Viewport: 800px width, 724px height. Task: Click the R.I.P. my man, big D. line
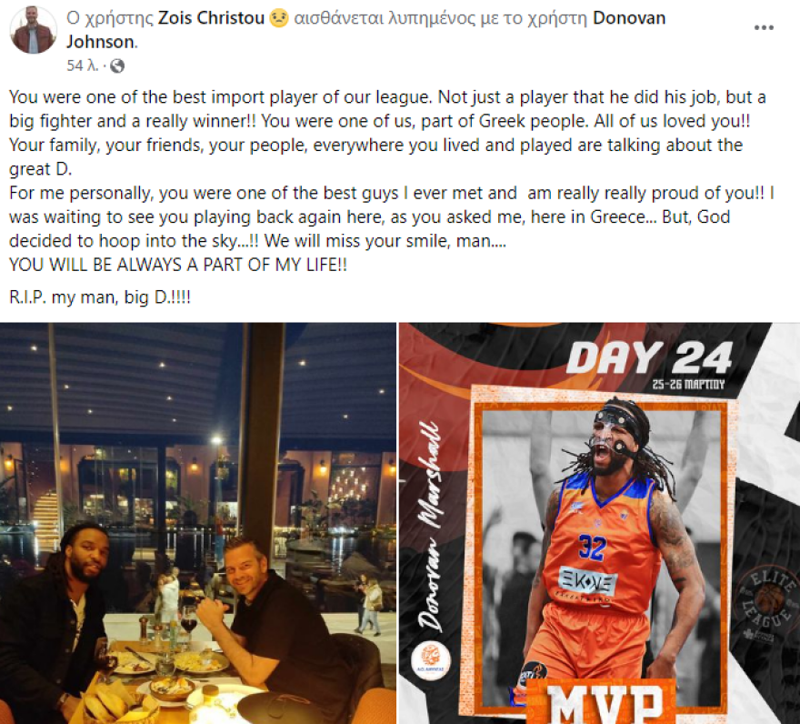(x=100, y=297)
